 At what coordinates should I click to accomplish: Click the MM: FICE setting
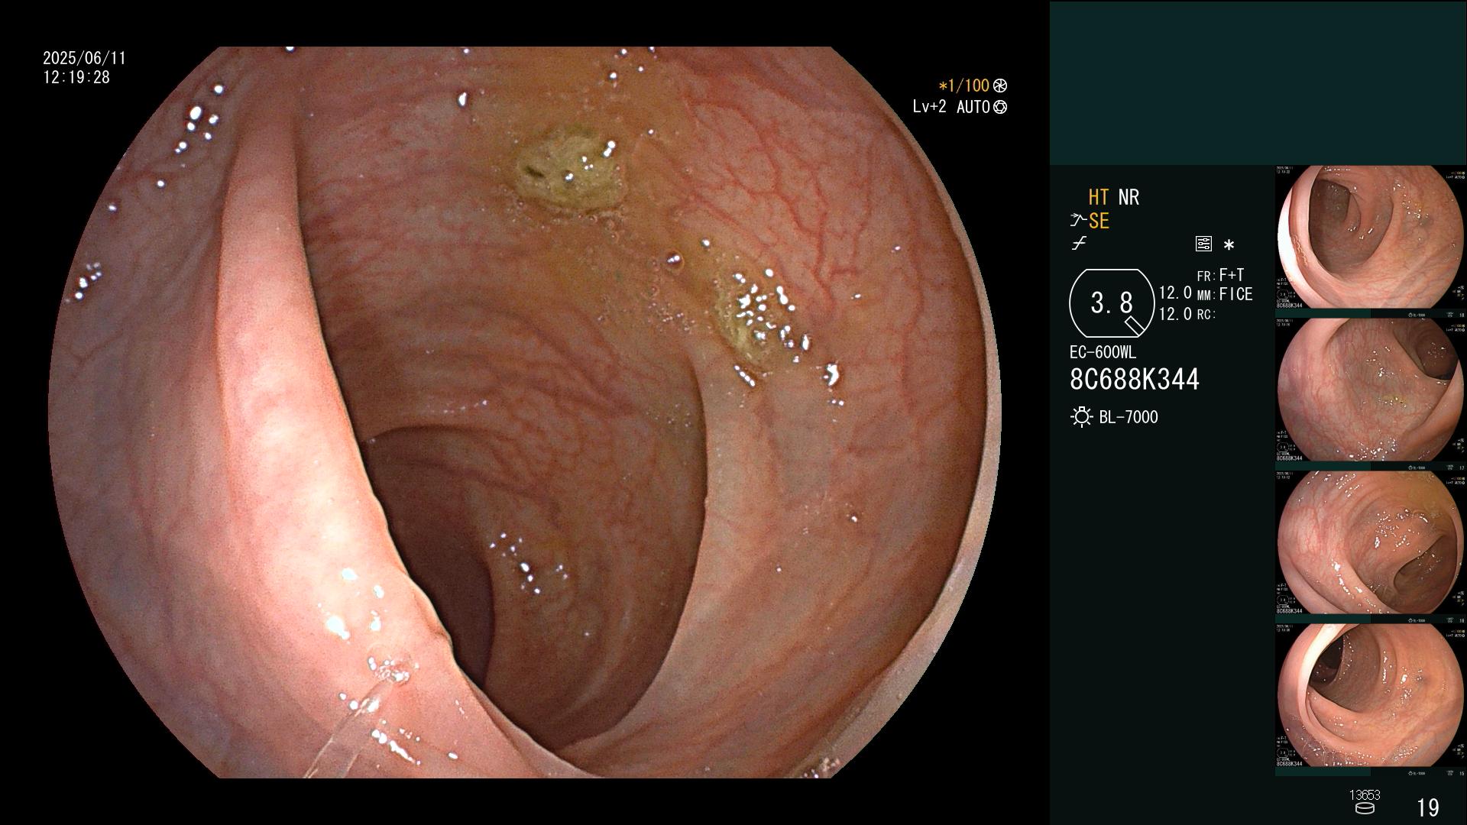(x=1225, y=295)
